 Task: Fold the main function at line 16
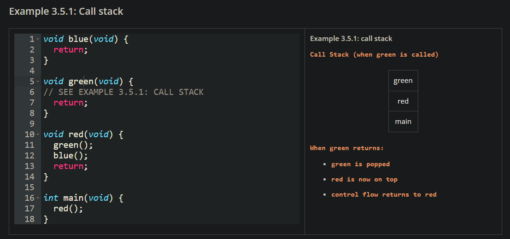[x=38, y=198]
